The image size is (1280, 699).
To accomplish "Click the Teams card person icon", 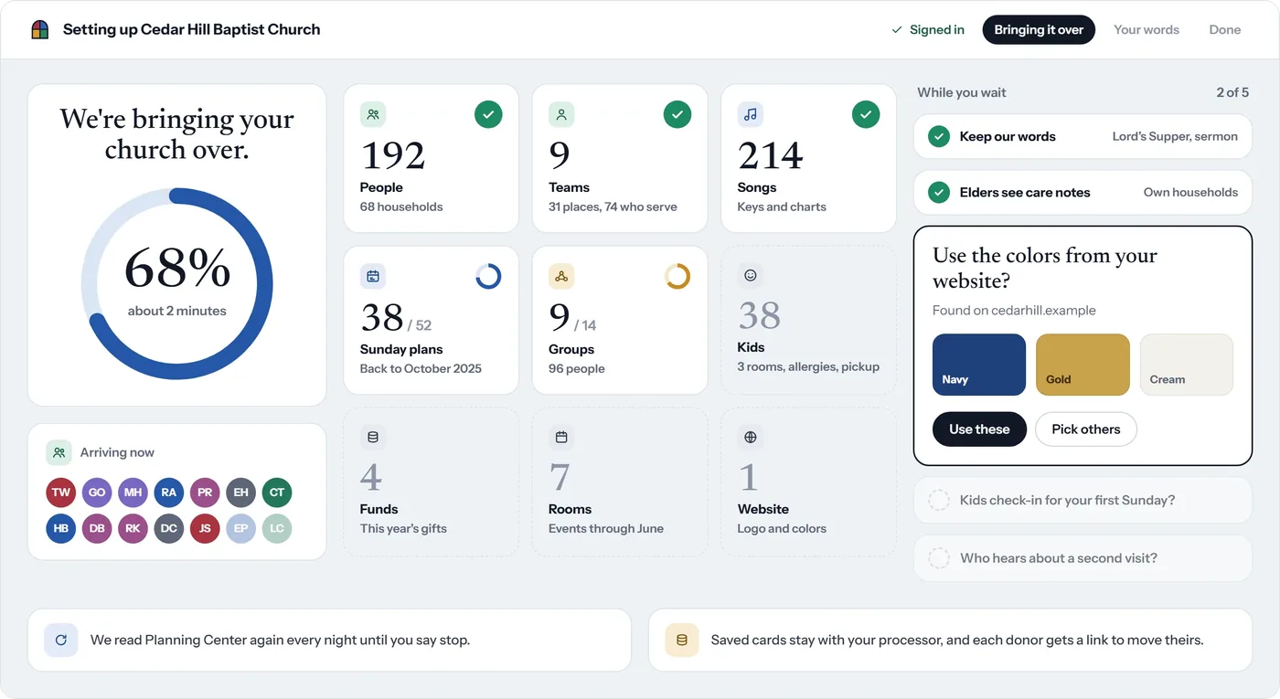I will tap(561, 114).
